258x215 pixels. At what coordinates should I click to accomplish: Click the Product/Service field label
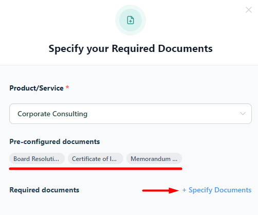click(36, 88)
